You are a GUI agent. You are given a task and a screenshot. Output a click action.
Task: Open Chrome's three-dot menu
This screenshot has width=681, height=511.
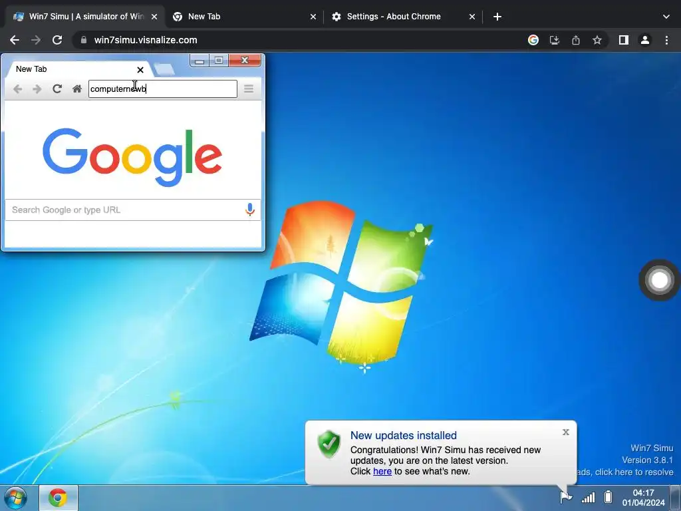pos(666,40)
